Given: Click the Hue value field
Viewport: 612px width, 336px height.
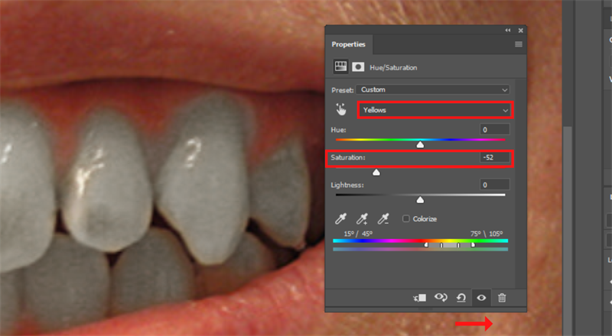Looking at the screenshot, I should click(494, 130).
